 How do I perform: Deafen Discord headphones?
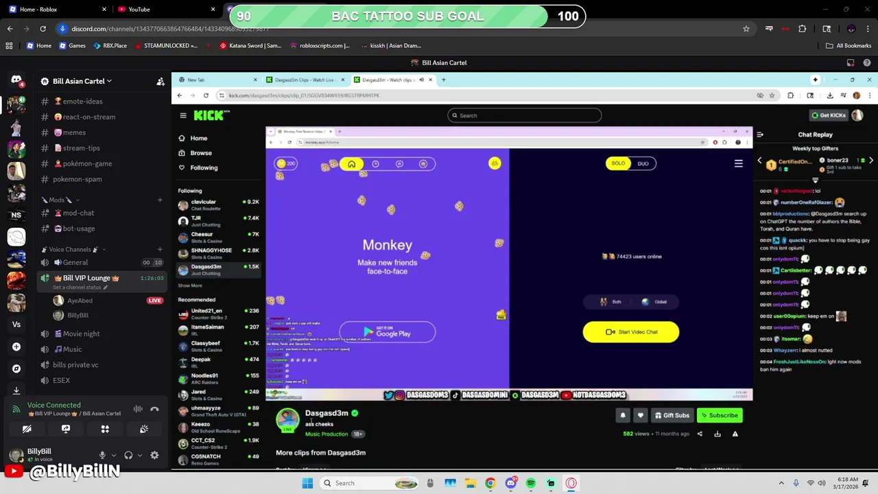(x=128, y=455)
